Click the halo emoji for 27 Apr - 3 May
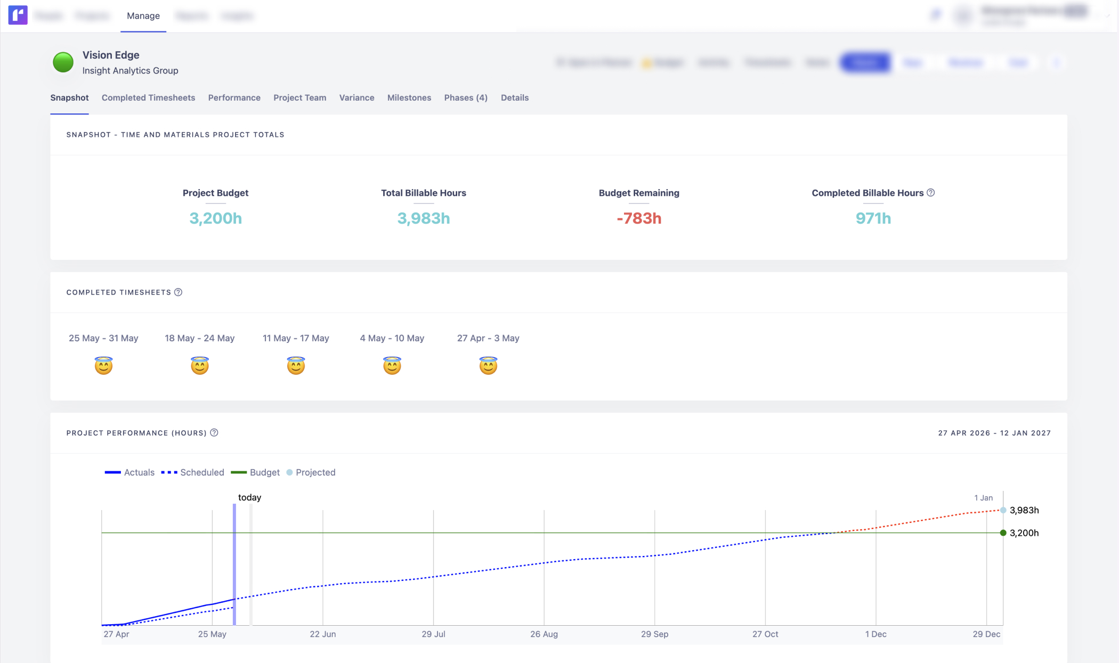Image resolution: width=1119 pixels, height=663 pixels. [x=488, y=365]
